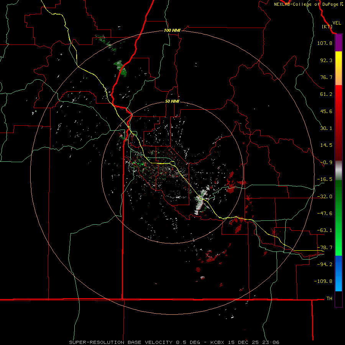345x345 pixels.
Task: Click the 45.6 velocity scale value
Action: click(326, 111)
